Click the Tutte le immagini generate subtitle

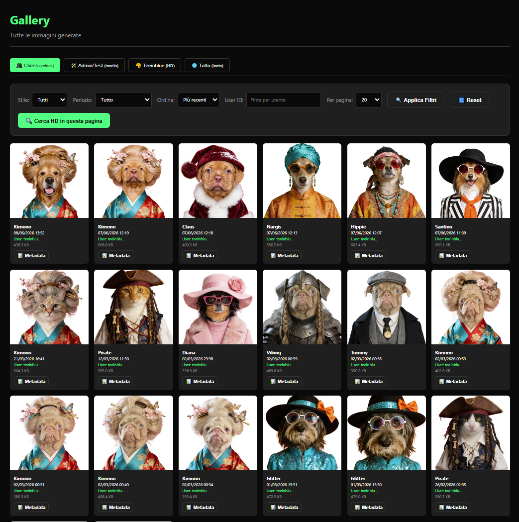click(x=46, y=35)
